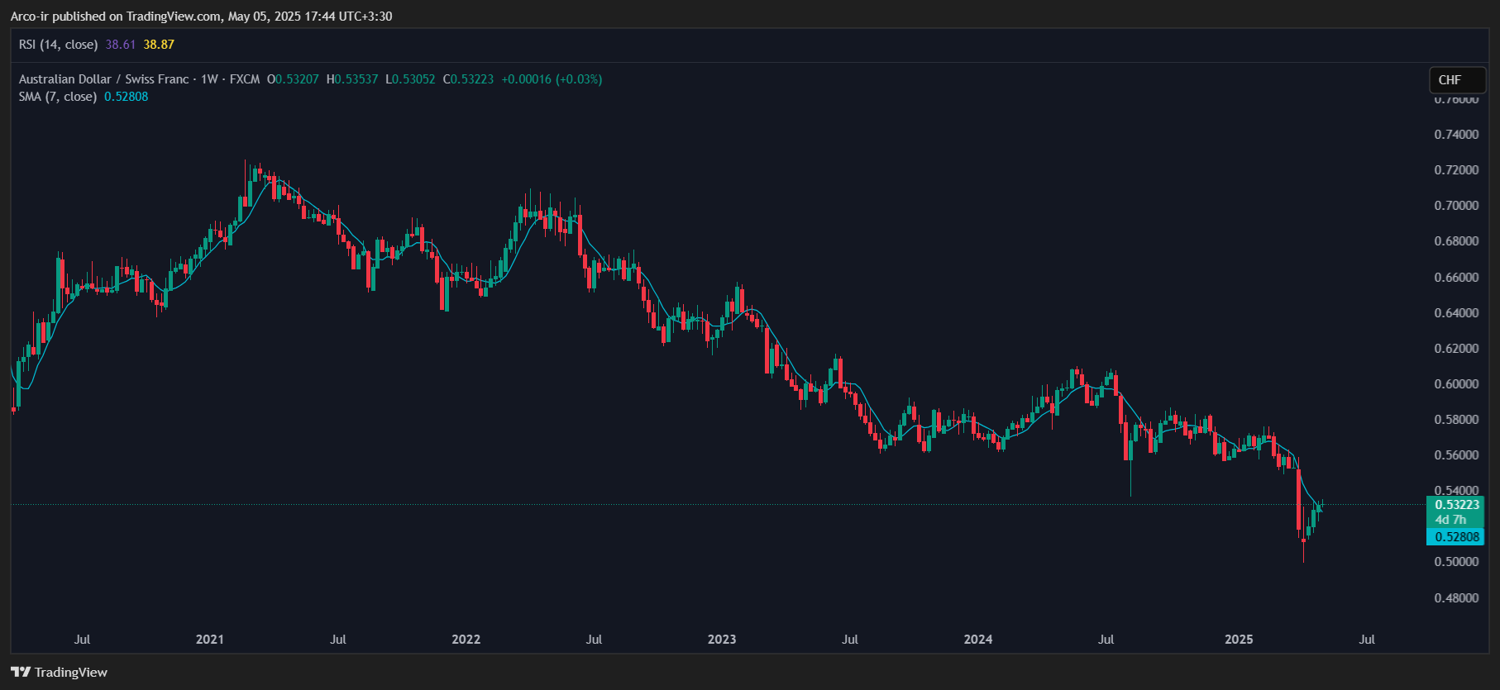Click the 2021 label on time axis
The width and height of the screenshot is (1500, 690).
210,640
